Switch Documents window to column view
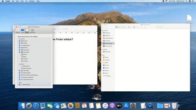196x110 pixels. coord(122,27)
